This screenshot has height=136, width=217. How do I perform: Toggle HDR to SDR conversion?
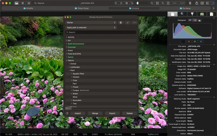click(x=182, y=3)
